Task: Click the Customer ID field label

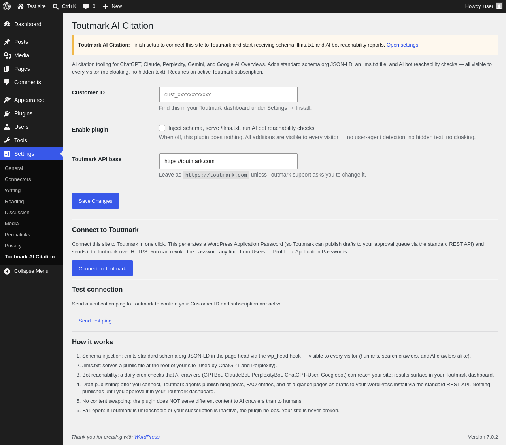Action: click(89, 92)
